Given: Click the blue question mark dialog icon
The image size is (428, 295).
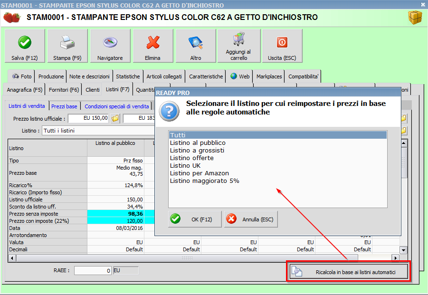Looking at the screenshot, I should (169, 111).
